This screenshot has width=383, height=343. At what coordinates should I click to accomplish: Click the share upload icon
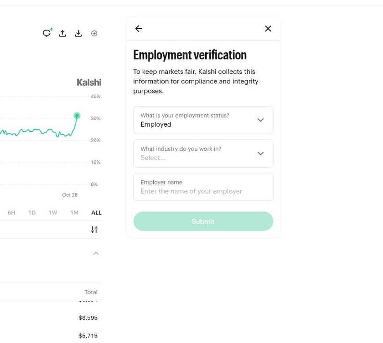click(62, 33)
